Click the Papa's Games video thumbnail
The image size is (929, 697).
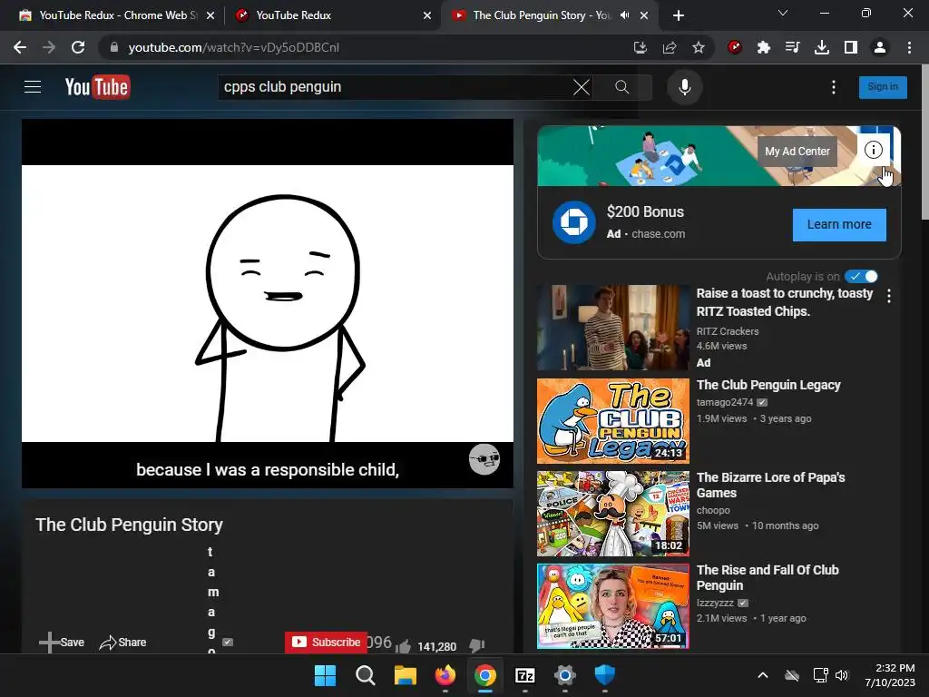(612, 514)
